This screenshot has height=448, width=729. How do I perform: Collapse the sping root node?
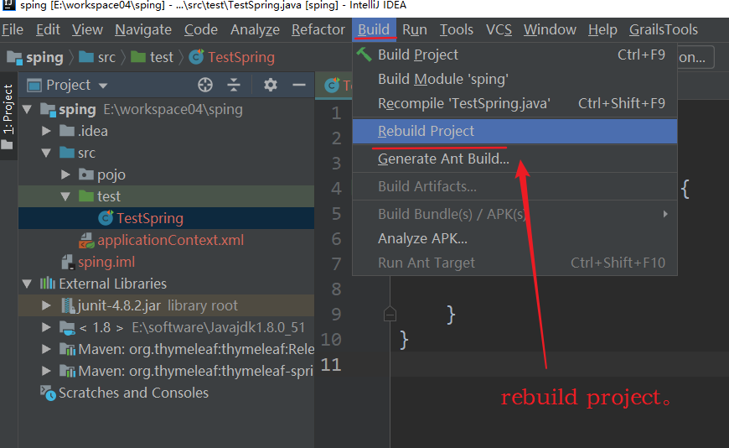click(27, 109)
